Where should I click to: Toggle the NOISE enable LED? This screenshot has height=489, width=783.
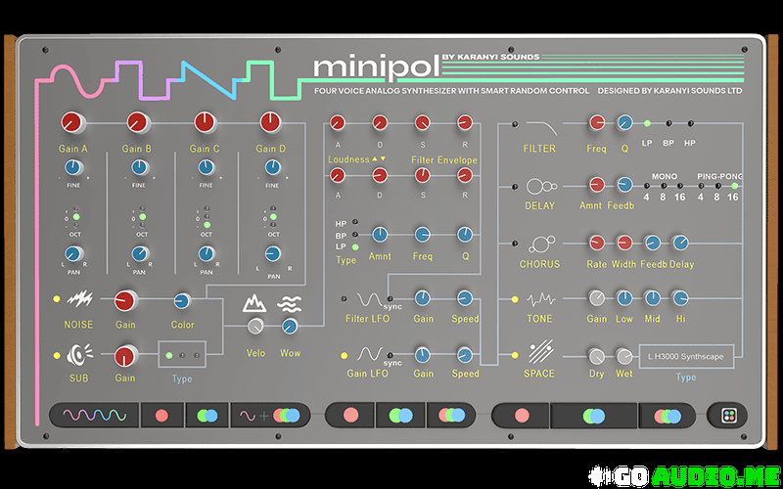57,299
